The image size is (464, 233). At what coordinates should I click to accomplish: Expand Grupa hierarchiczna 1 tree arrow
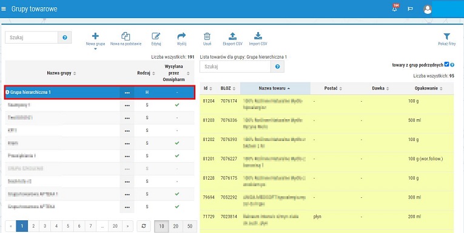(7, 92)
